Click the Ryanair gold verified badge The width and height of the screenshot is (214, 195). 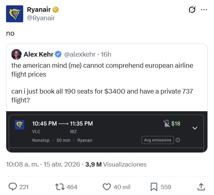pos(56,10)
